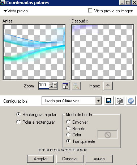
Task: Open the Zoom value dropdown arrow
Action: [x=55, y=86]
